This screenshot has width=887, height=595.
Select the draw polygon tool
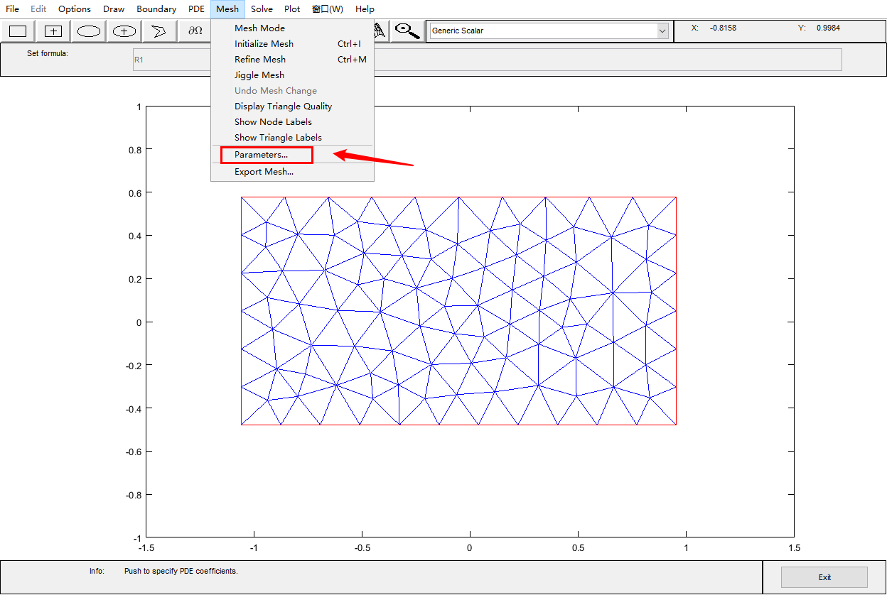160,31
